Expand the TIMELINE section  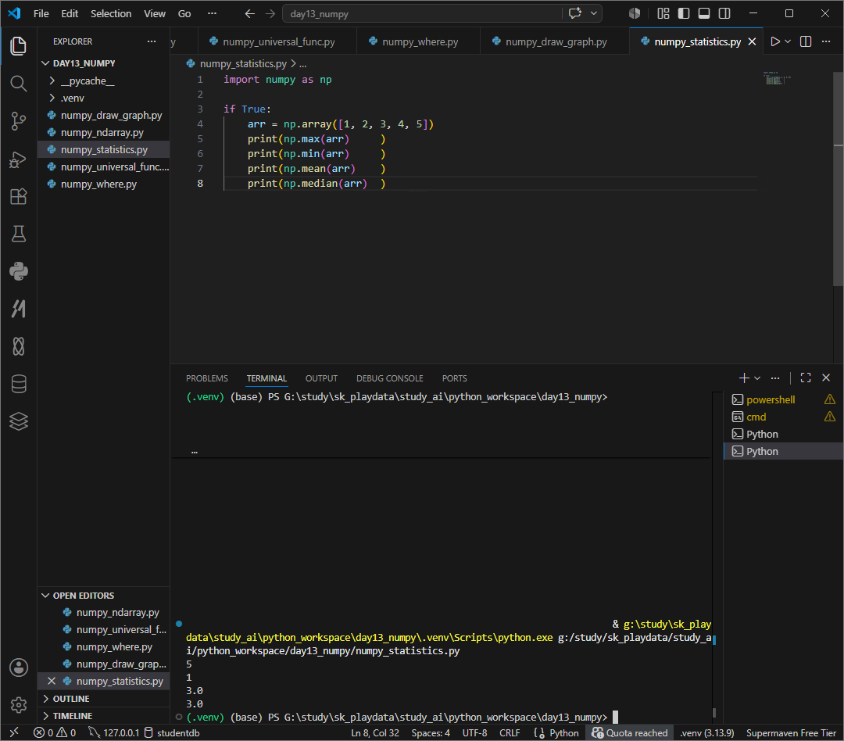pos(103,716)
